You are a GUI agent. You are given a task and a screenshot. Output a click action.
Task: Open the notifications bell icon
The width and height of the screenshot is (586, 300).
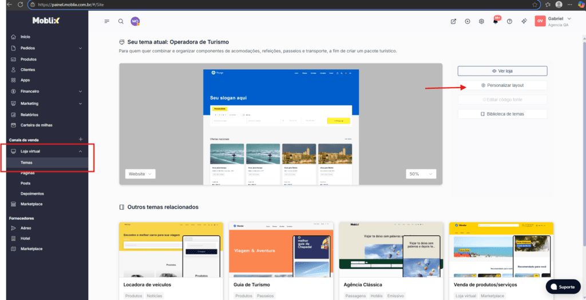pyautogui.click(x=496, y=22)
